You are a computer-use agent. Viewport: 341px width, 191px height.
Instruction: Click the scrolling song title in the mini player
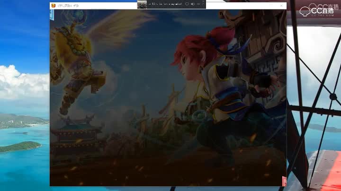(165, 4)
